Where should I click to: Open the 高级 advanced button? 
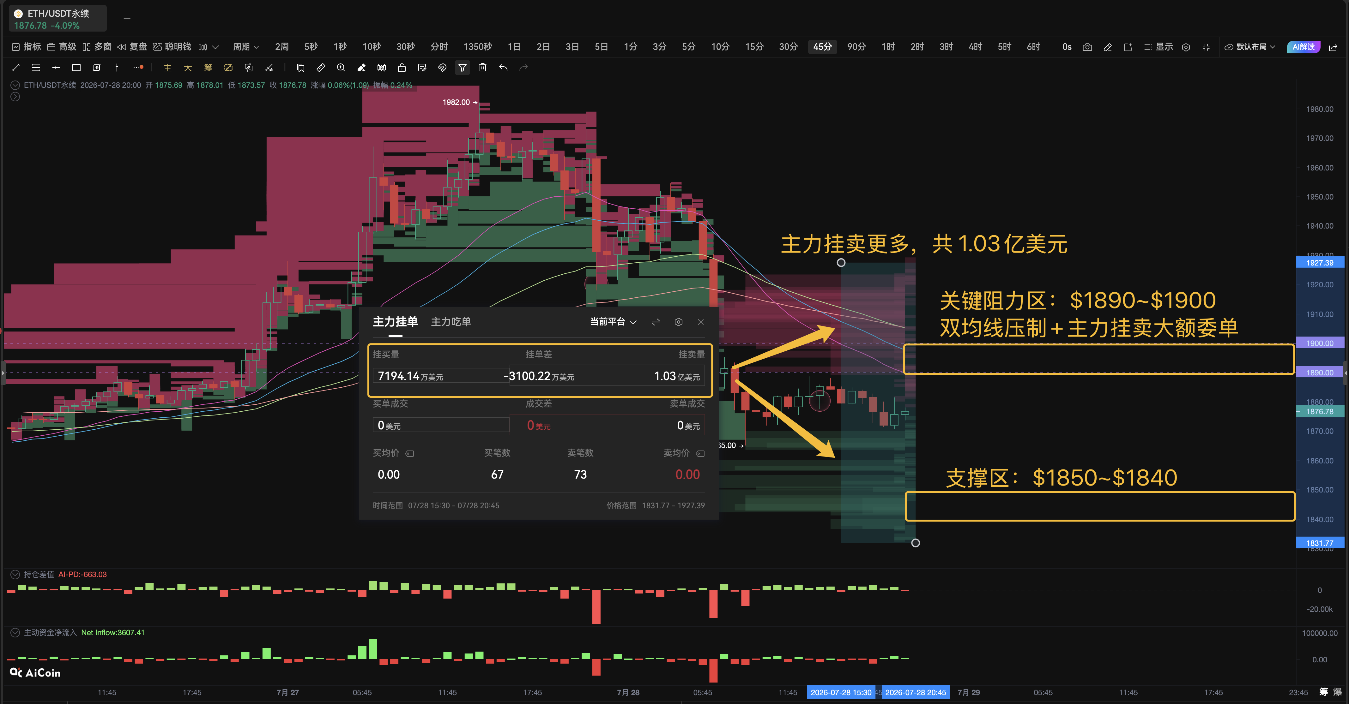(x=62, y=47)
